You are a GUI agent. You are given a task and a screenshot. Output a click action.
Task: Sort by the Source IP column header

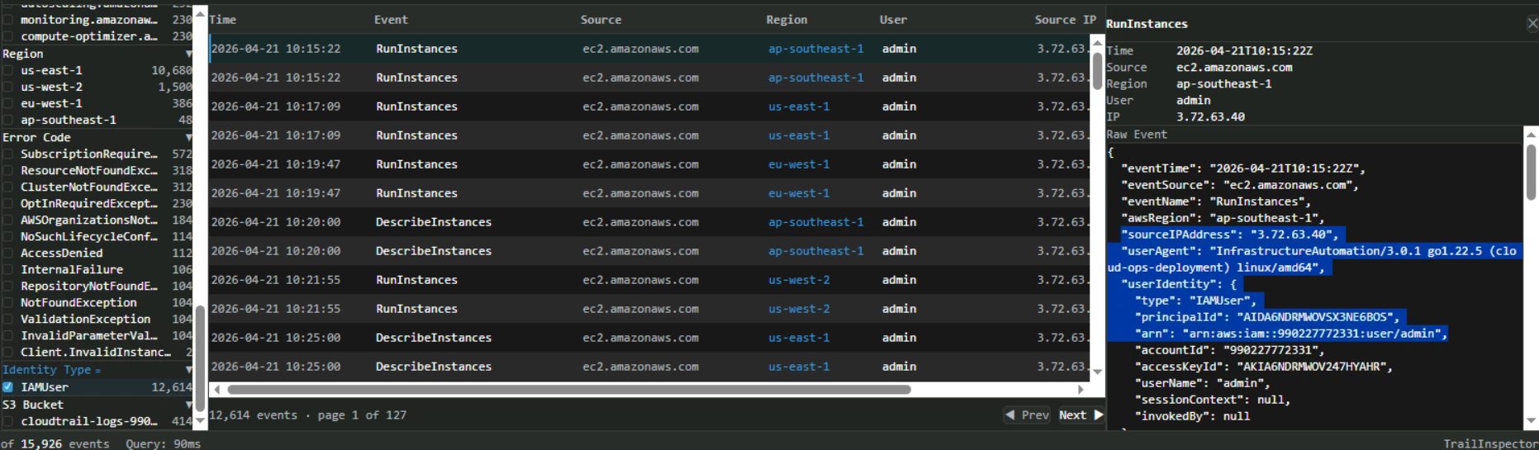click(1065, 20)
